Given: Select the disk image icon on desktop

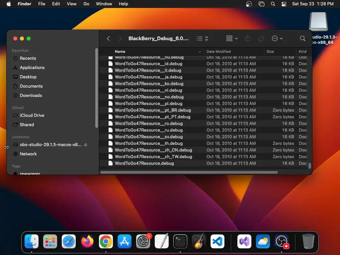Looking at the screenshot, I should click(x=318, y=22).
